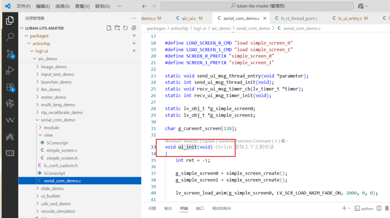Open simple_screen.c from the file tree
This screenshot has height=218, width=390.
(62, 151)
